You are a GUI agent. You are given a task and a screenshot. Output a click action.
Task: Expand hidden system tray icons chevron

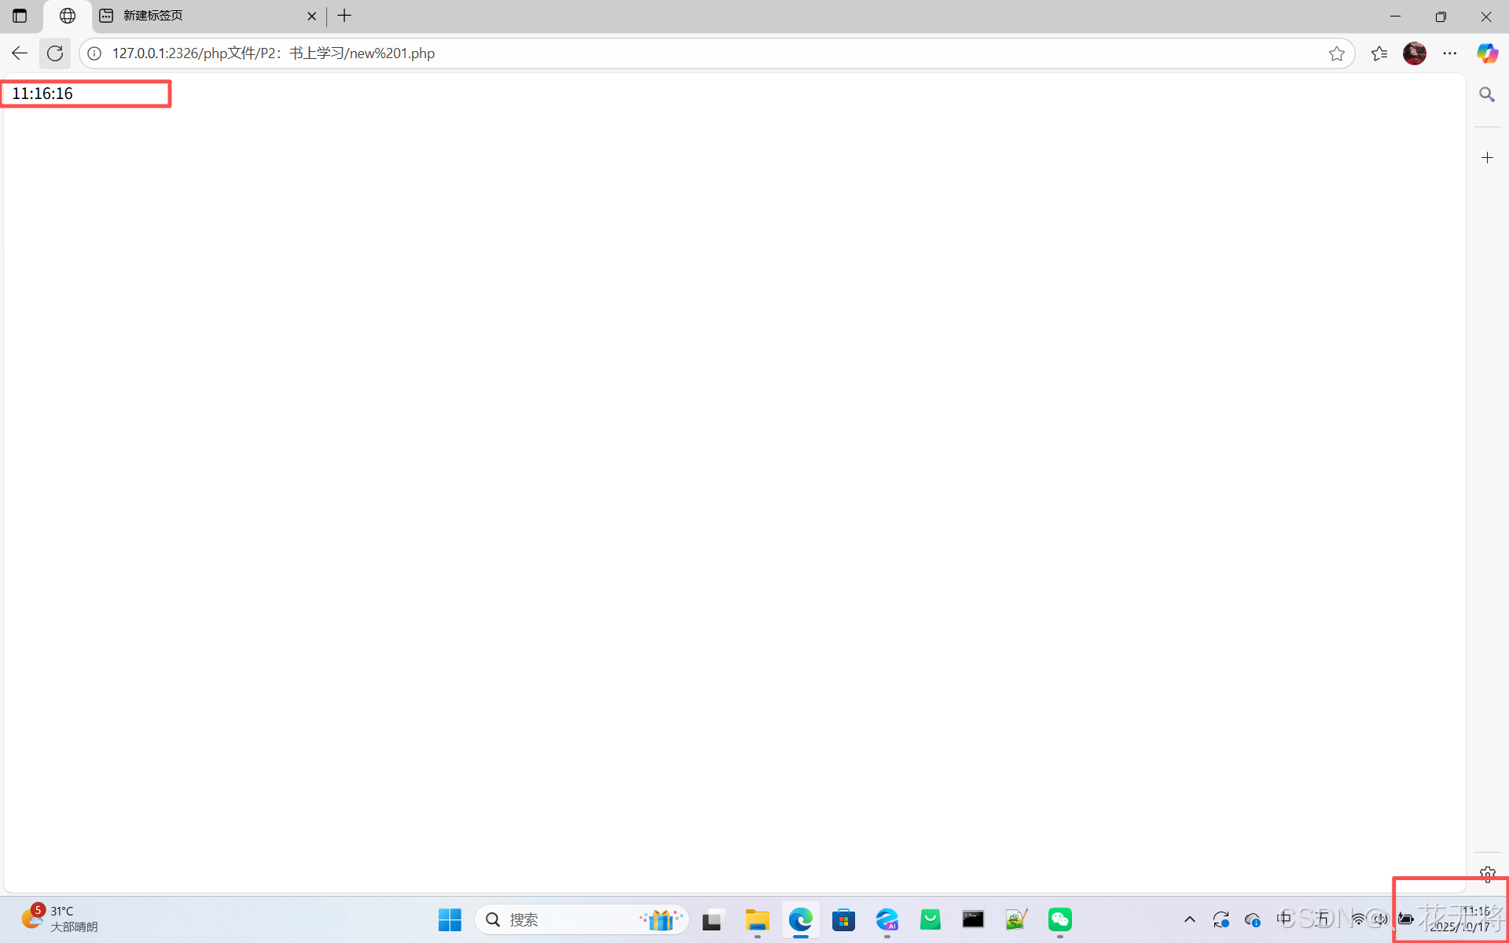click(1189, 919)
